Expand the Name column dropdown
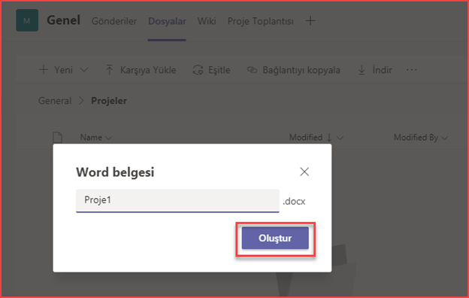 pos(108,138)
